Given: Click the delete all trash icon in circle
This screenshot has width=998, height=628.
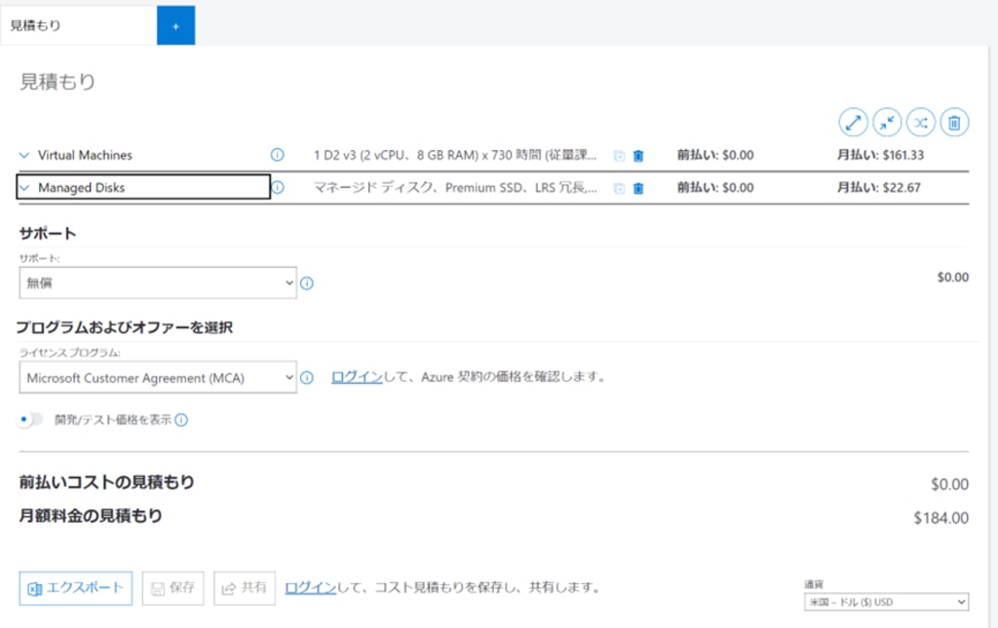Looking at the screenshot, I should [x=954, y=122].
